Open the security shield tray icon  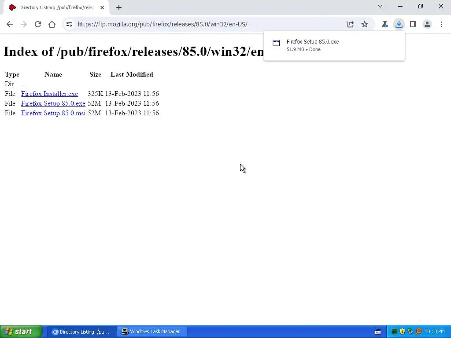pyautogui.click(x=402, y=331)
